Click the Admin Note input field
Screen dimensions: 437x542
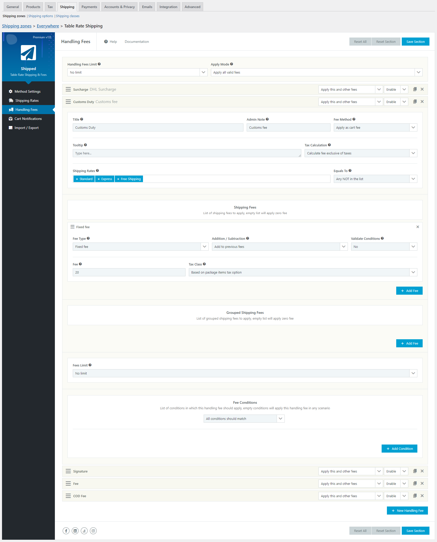288,127
